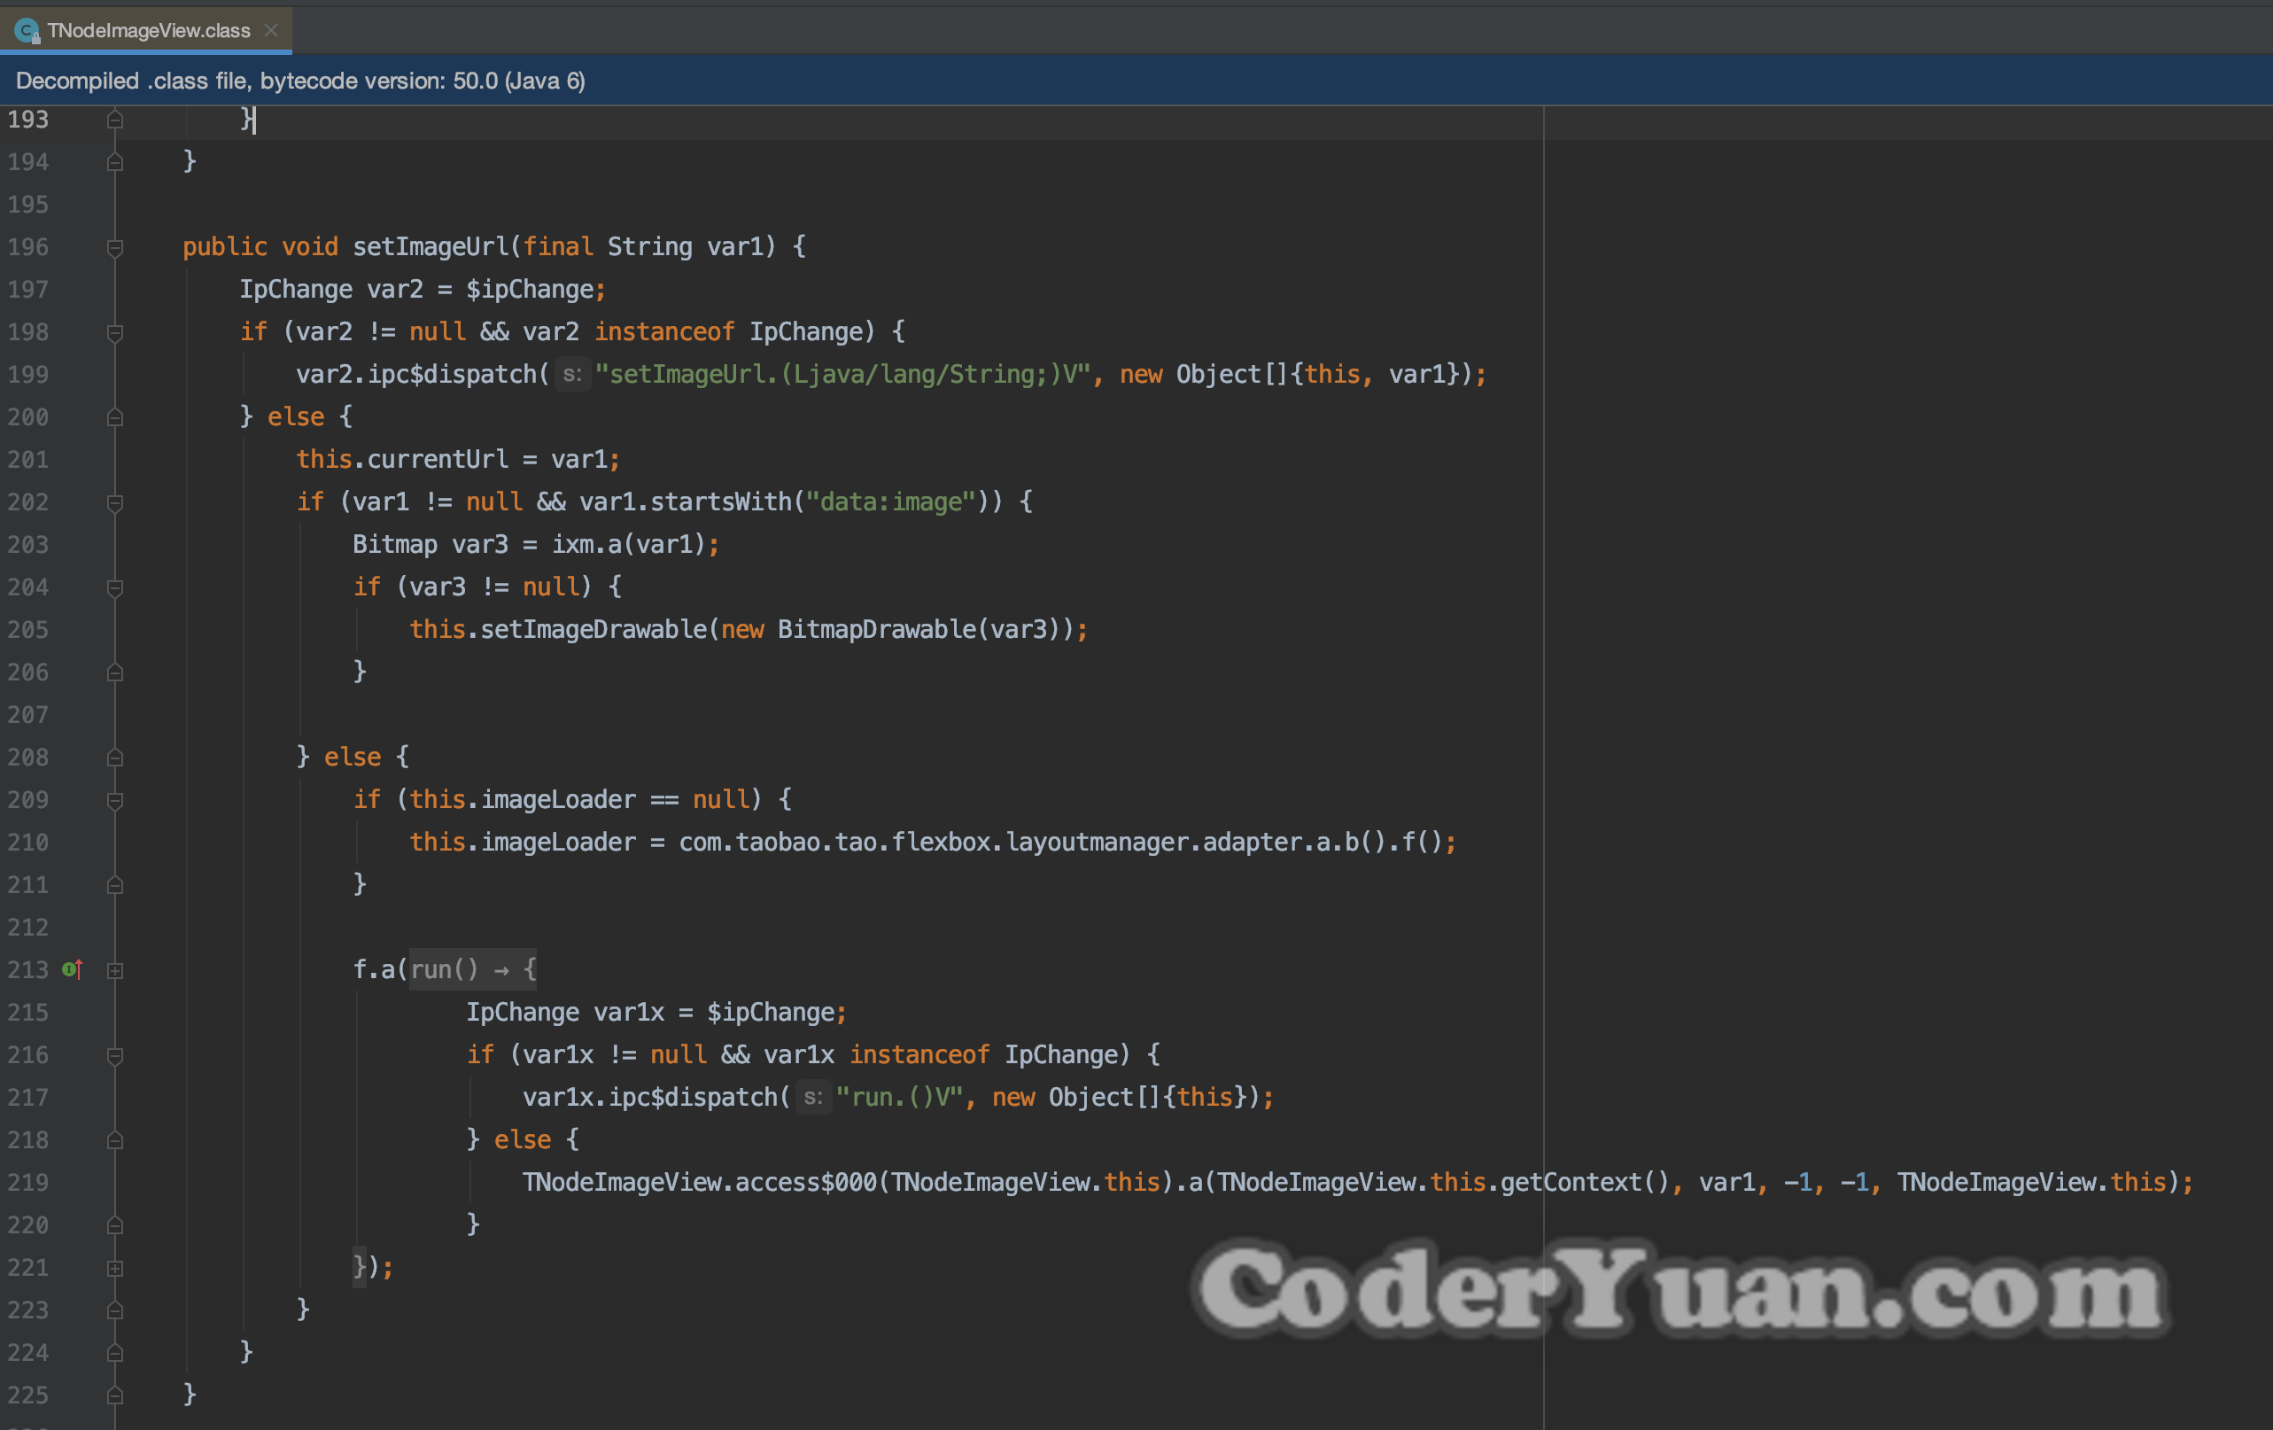This screenshot has width=2273, height=1430.
Task: Click the fold-end marker on line 225
Action: pyautogui.click(x=115, y=1395)
